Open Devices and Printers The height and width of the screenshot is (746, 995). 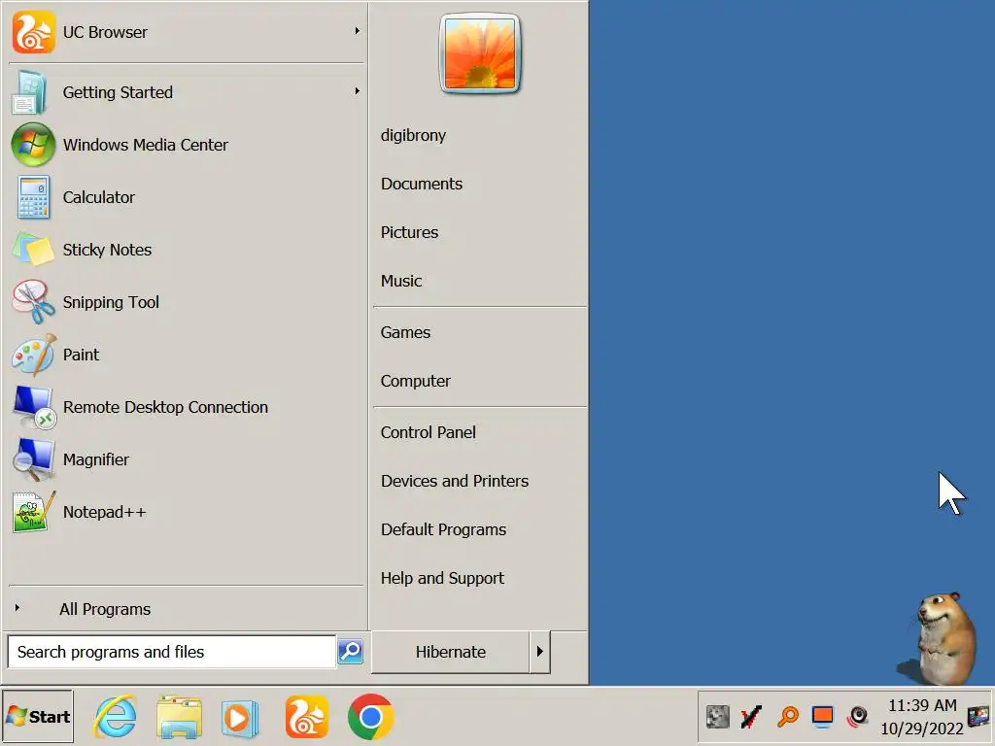pyautogui.click(x=455, y=482)
